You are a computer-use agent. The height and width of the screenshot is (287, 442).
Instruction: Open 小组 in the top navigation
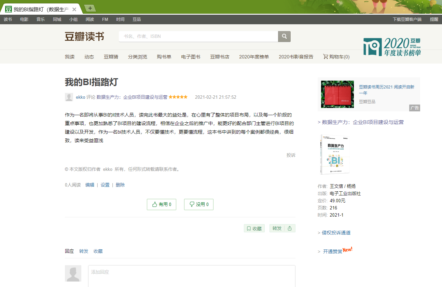pos(73,19)
